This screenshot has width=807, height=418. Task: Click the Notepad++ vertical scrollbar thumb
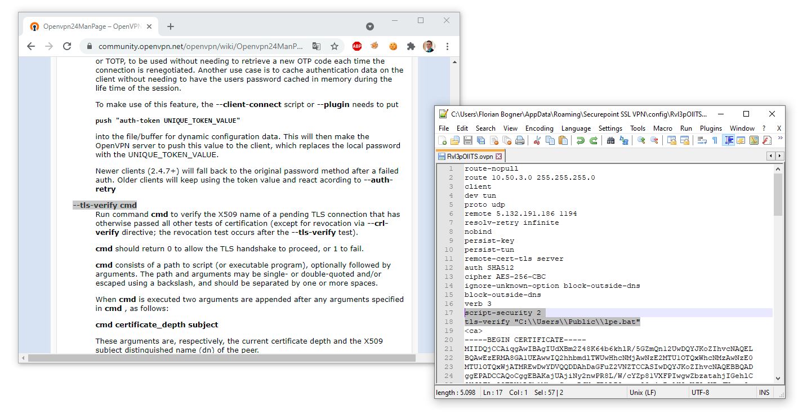(x=778, y=194)
